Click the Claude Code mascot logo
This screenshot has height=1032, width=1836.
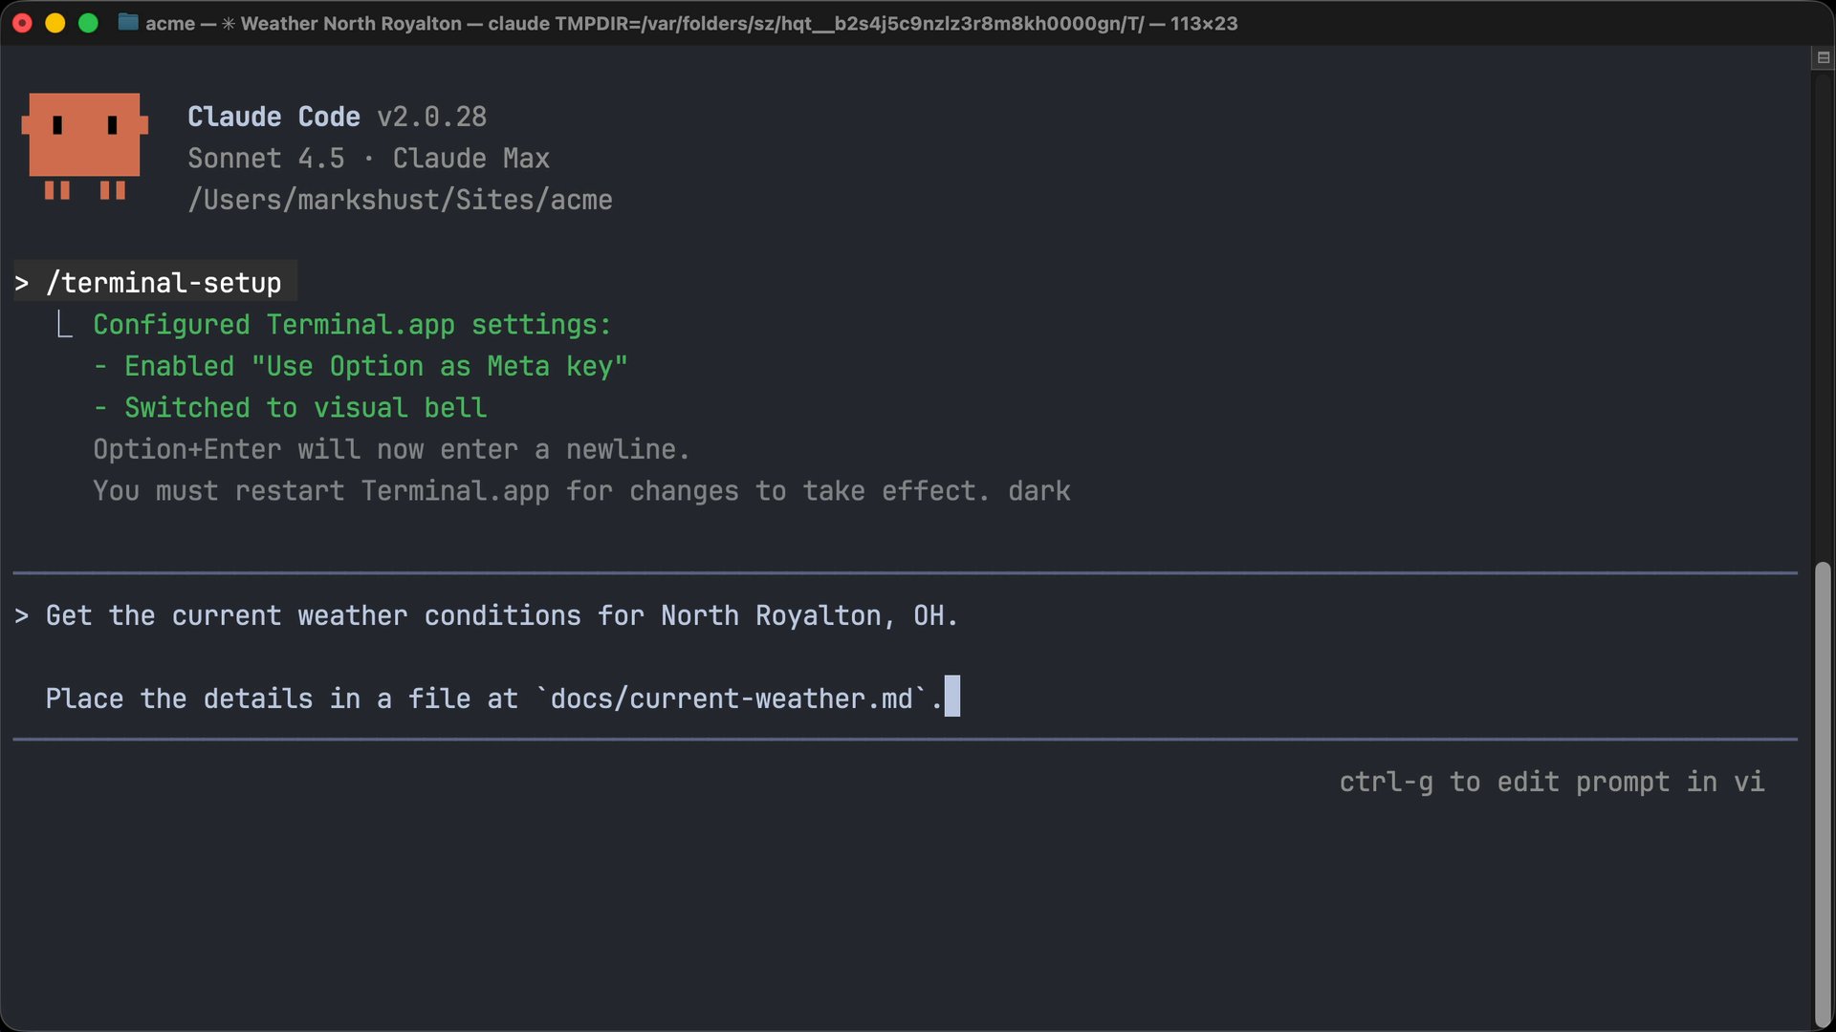click(x=84, y=145)
